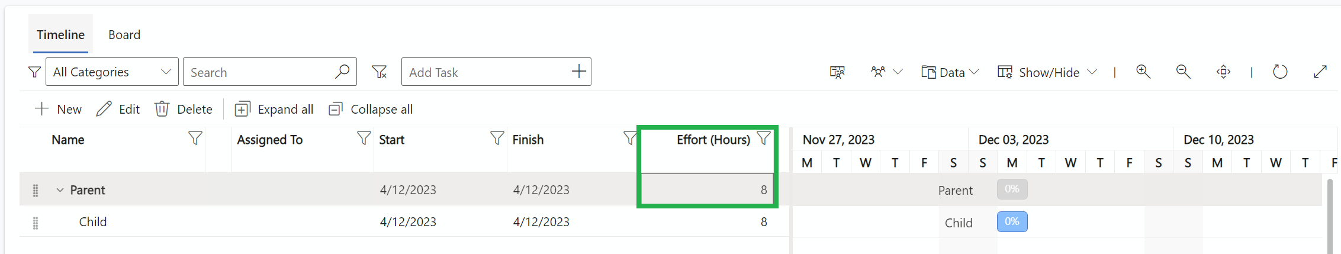
Task: Click the plus icon in Add Task box
Action: [578, 72]
